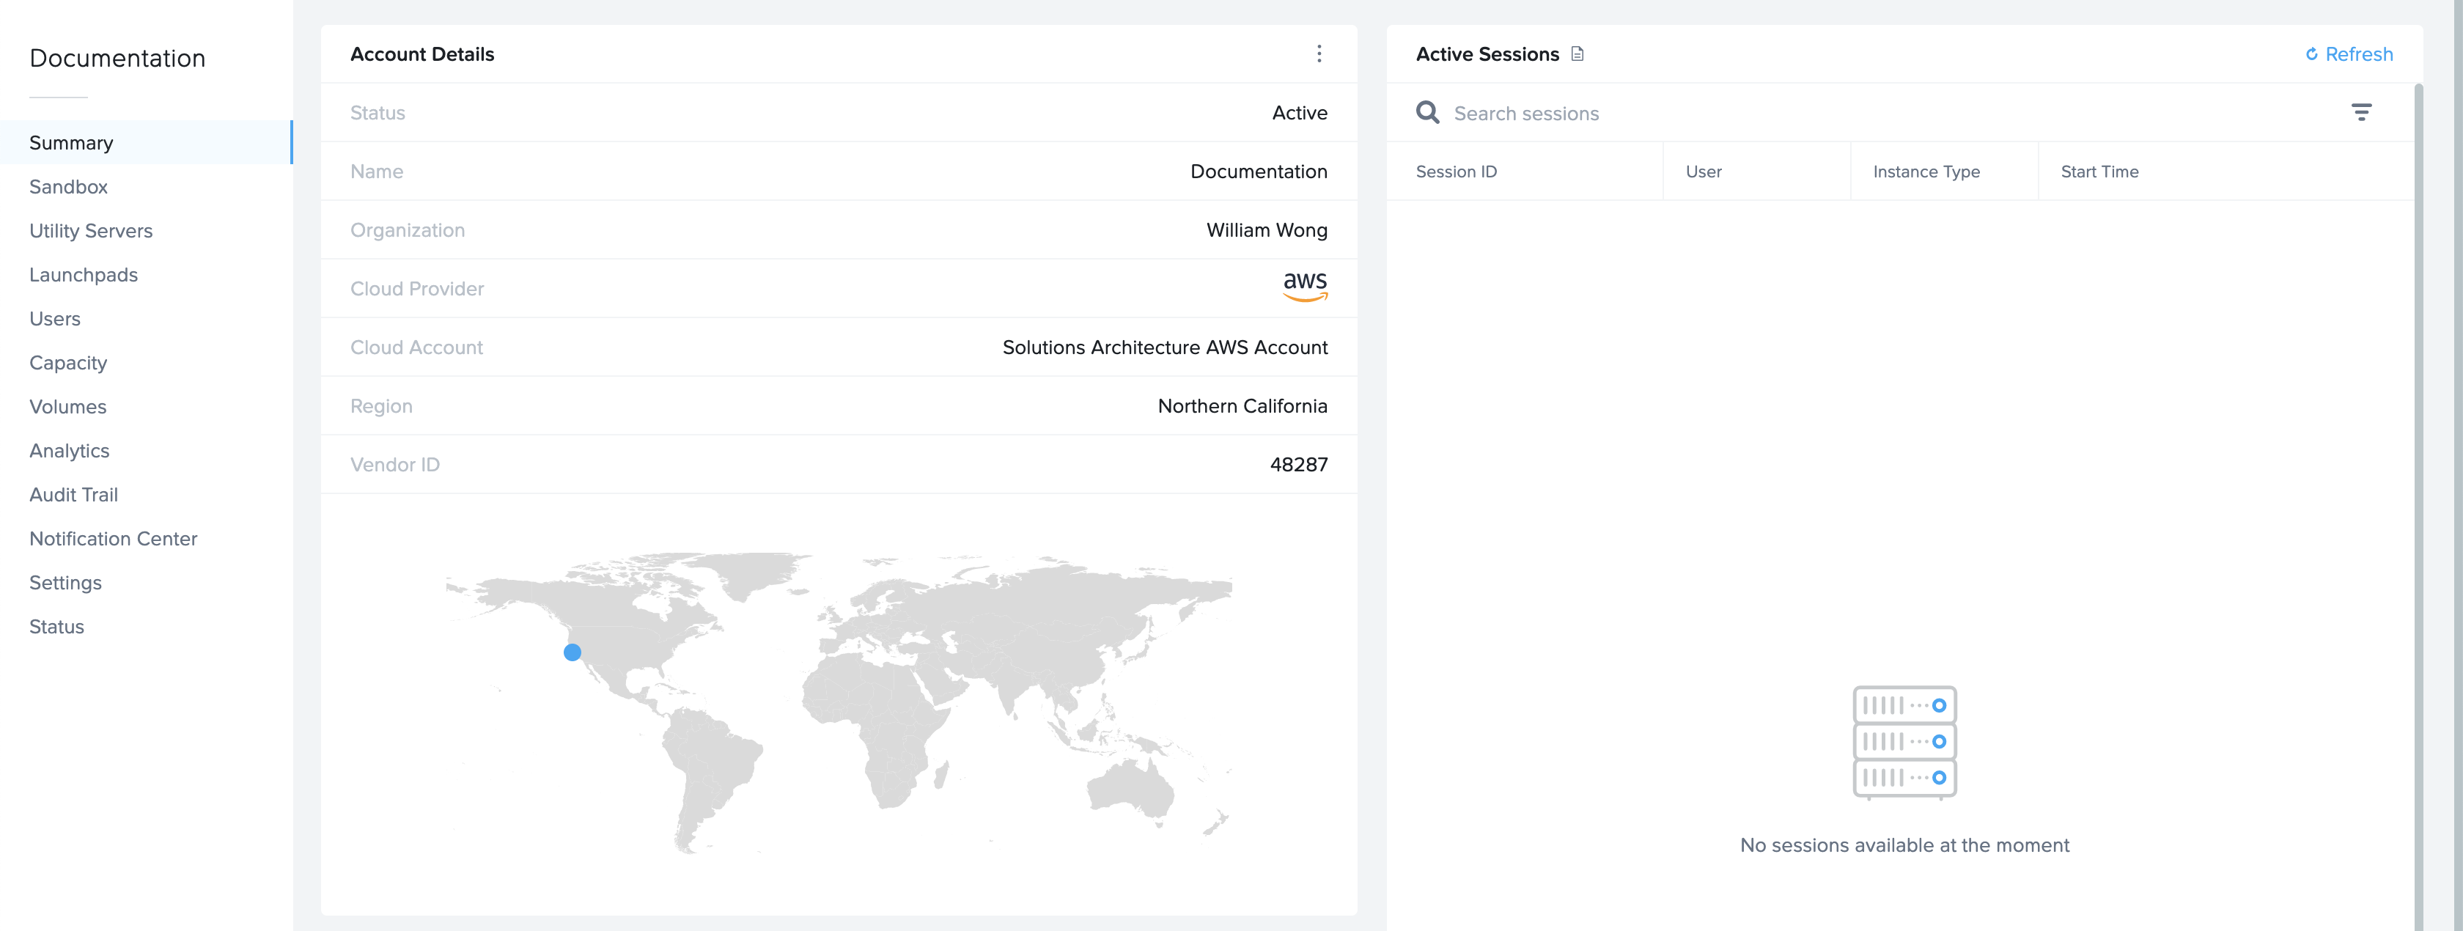Click the search sessions magnifying glass icon
The width and height of the screenshot is (2463, 931).
[1428, 111]
